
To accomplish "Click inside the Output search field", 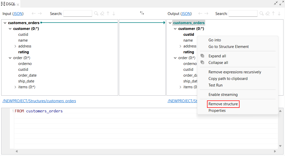I will click(243, 13).
